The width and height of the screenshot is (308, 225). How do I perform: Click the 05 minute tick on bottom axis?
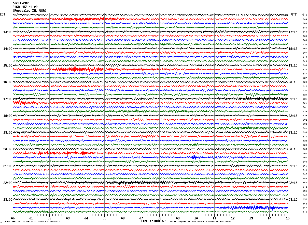[x=104, y=218]
